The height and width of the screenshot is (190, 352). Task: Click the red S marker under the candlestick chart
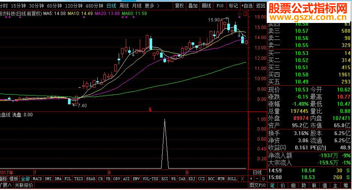pos(150,109)
